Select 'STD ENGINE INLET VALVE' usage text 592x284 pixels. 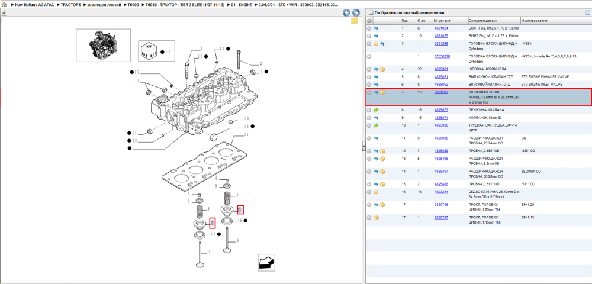coord(542,85)
